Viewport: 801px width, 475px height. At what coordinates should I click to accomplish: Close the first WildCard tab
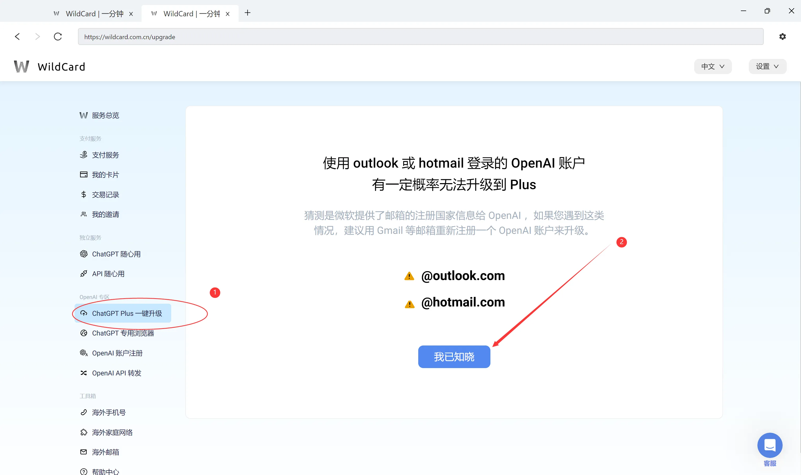click(131, 14)
